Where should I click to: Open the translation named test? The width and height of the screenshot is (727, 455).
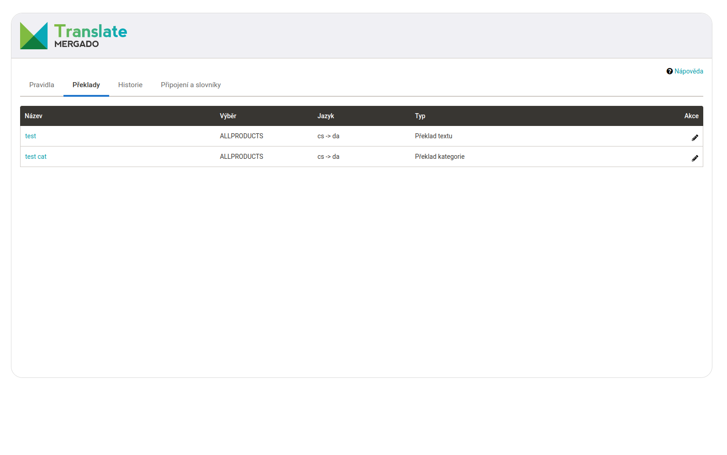click(x=31, y=136)
